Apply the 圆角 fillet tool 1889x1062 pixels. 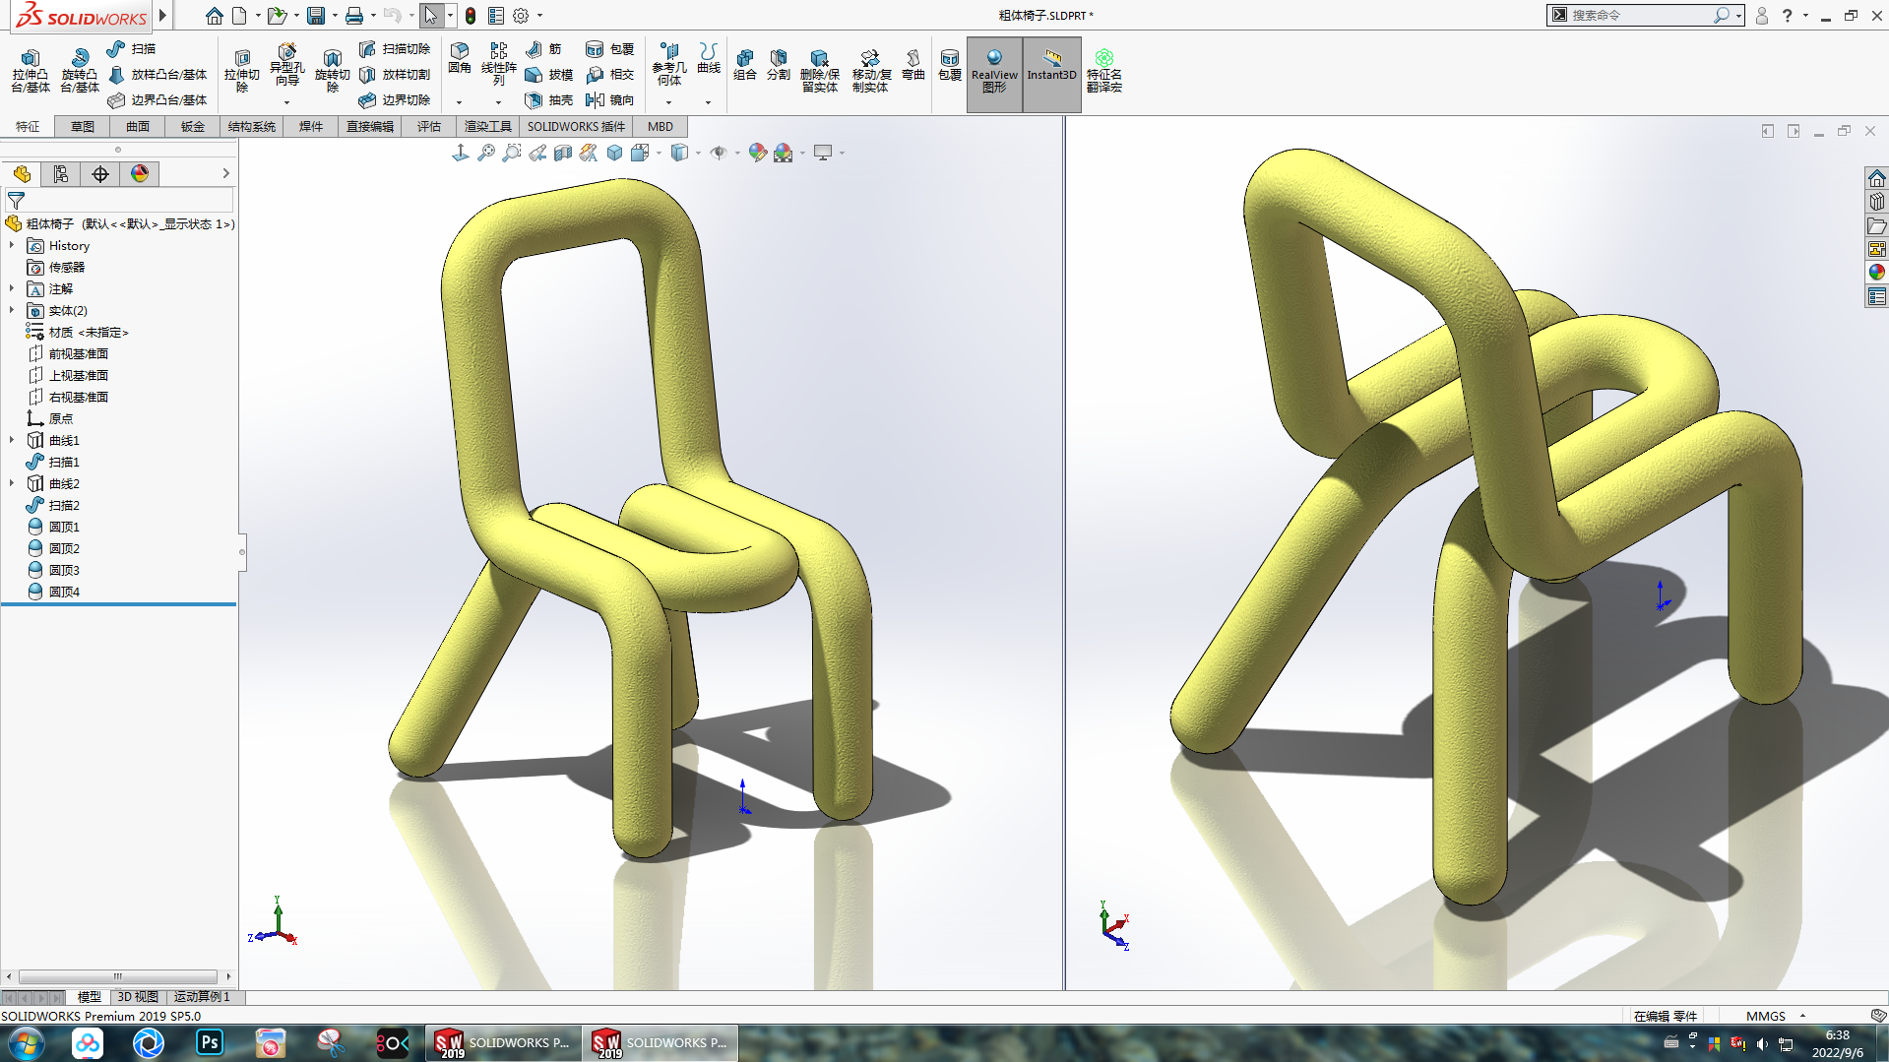(460, 58)
